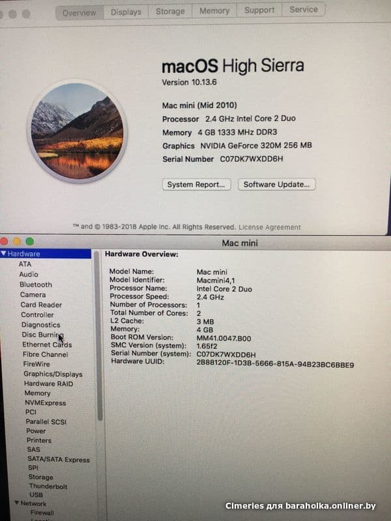Click the Network header row
391x521 pixels.
pos(34,503)
